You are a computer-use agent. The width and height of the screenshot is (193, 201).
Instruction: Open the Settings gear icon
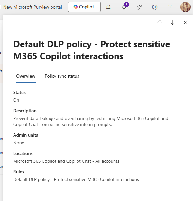coord(155,7)
